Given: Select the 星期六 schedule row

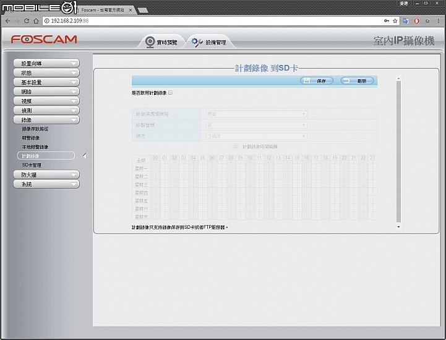Looking at the screenshot, I should tap(141, 209).
